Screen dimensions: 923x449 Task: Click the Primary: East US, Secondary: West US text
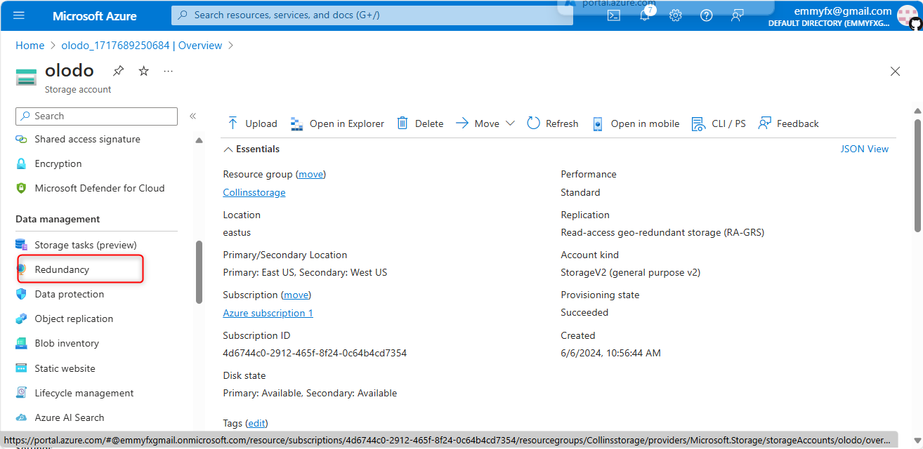(305, 272)
